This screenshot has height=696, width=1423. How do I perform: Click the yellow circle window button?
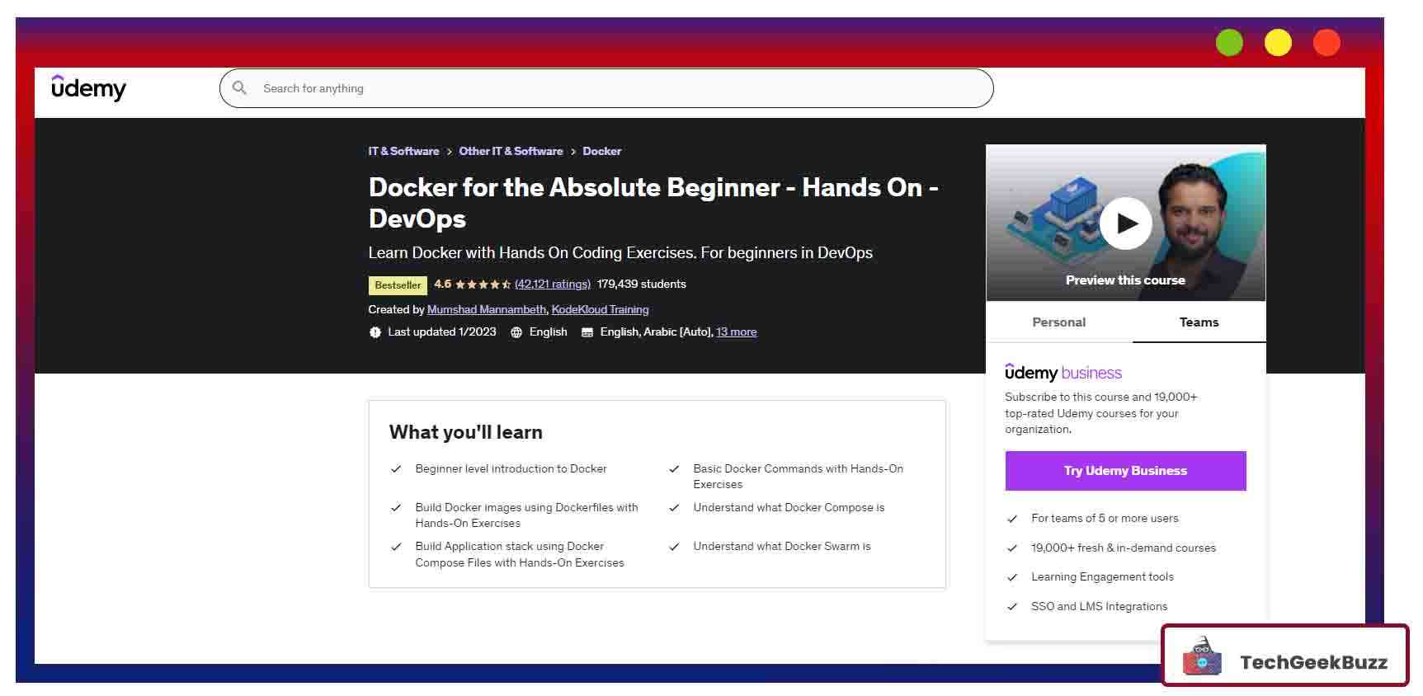(x=1278, y=43)
